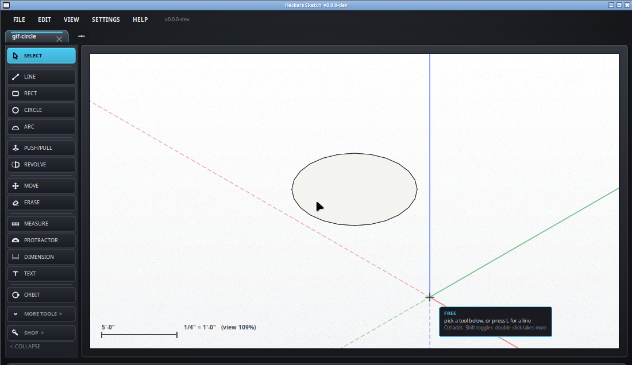
Task: Select the Dimension tool
Action: pos(41,257)
